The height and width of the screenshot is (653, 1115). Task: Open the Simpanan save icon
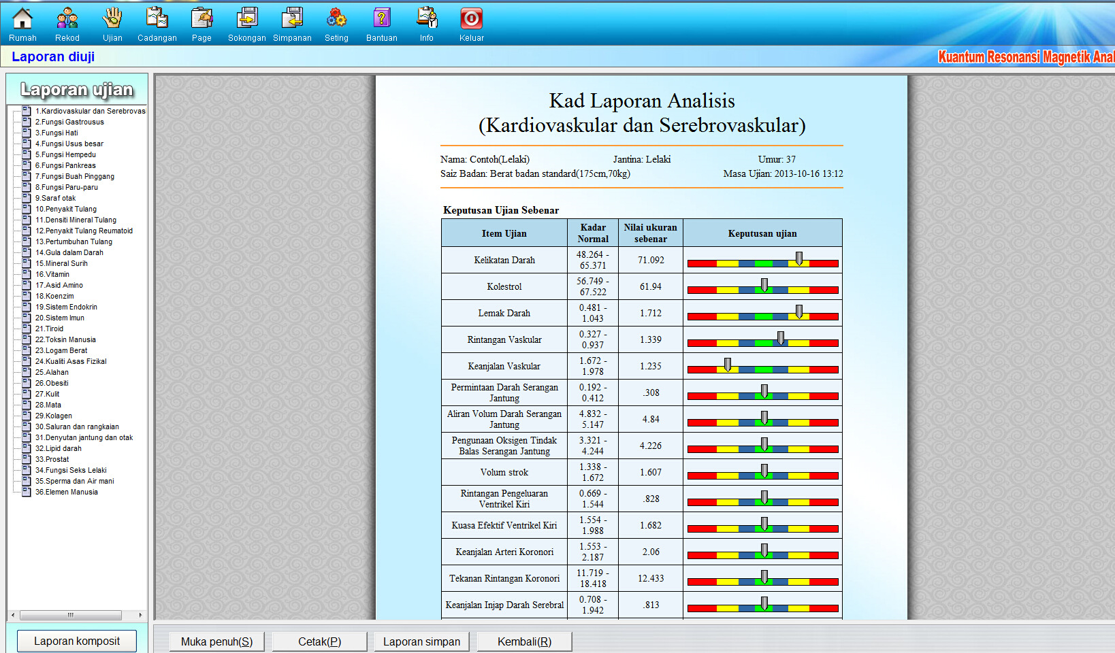click(x=292, y=19)
